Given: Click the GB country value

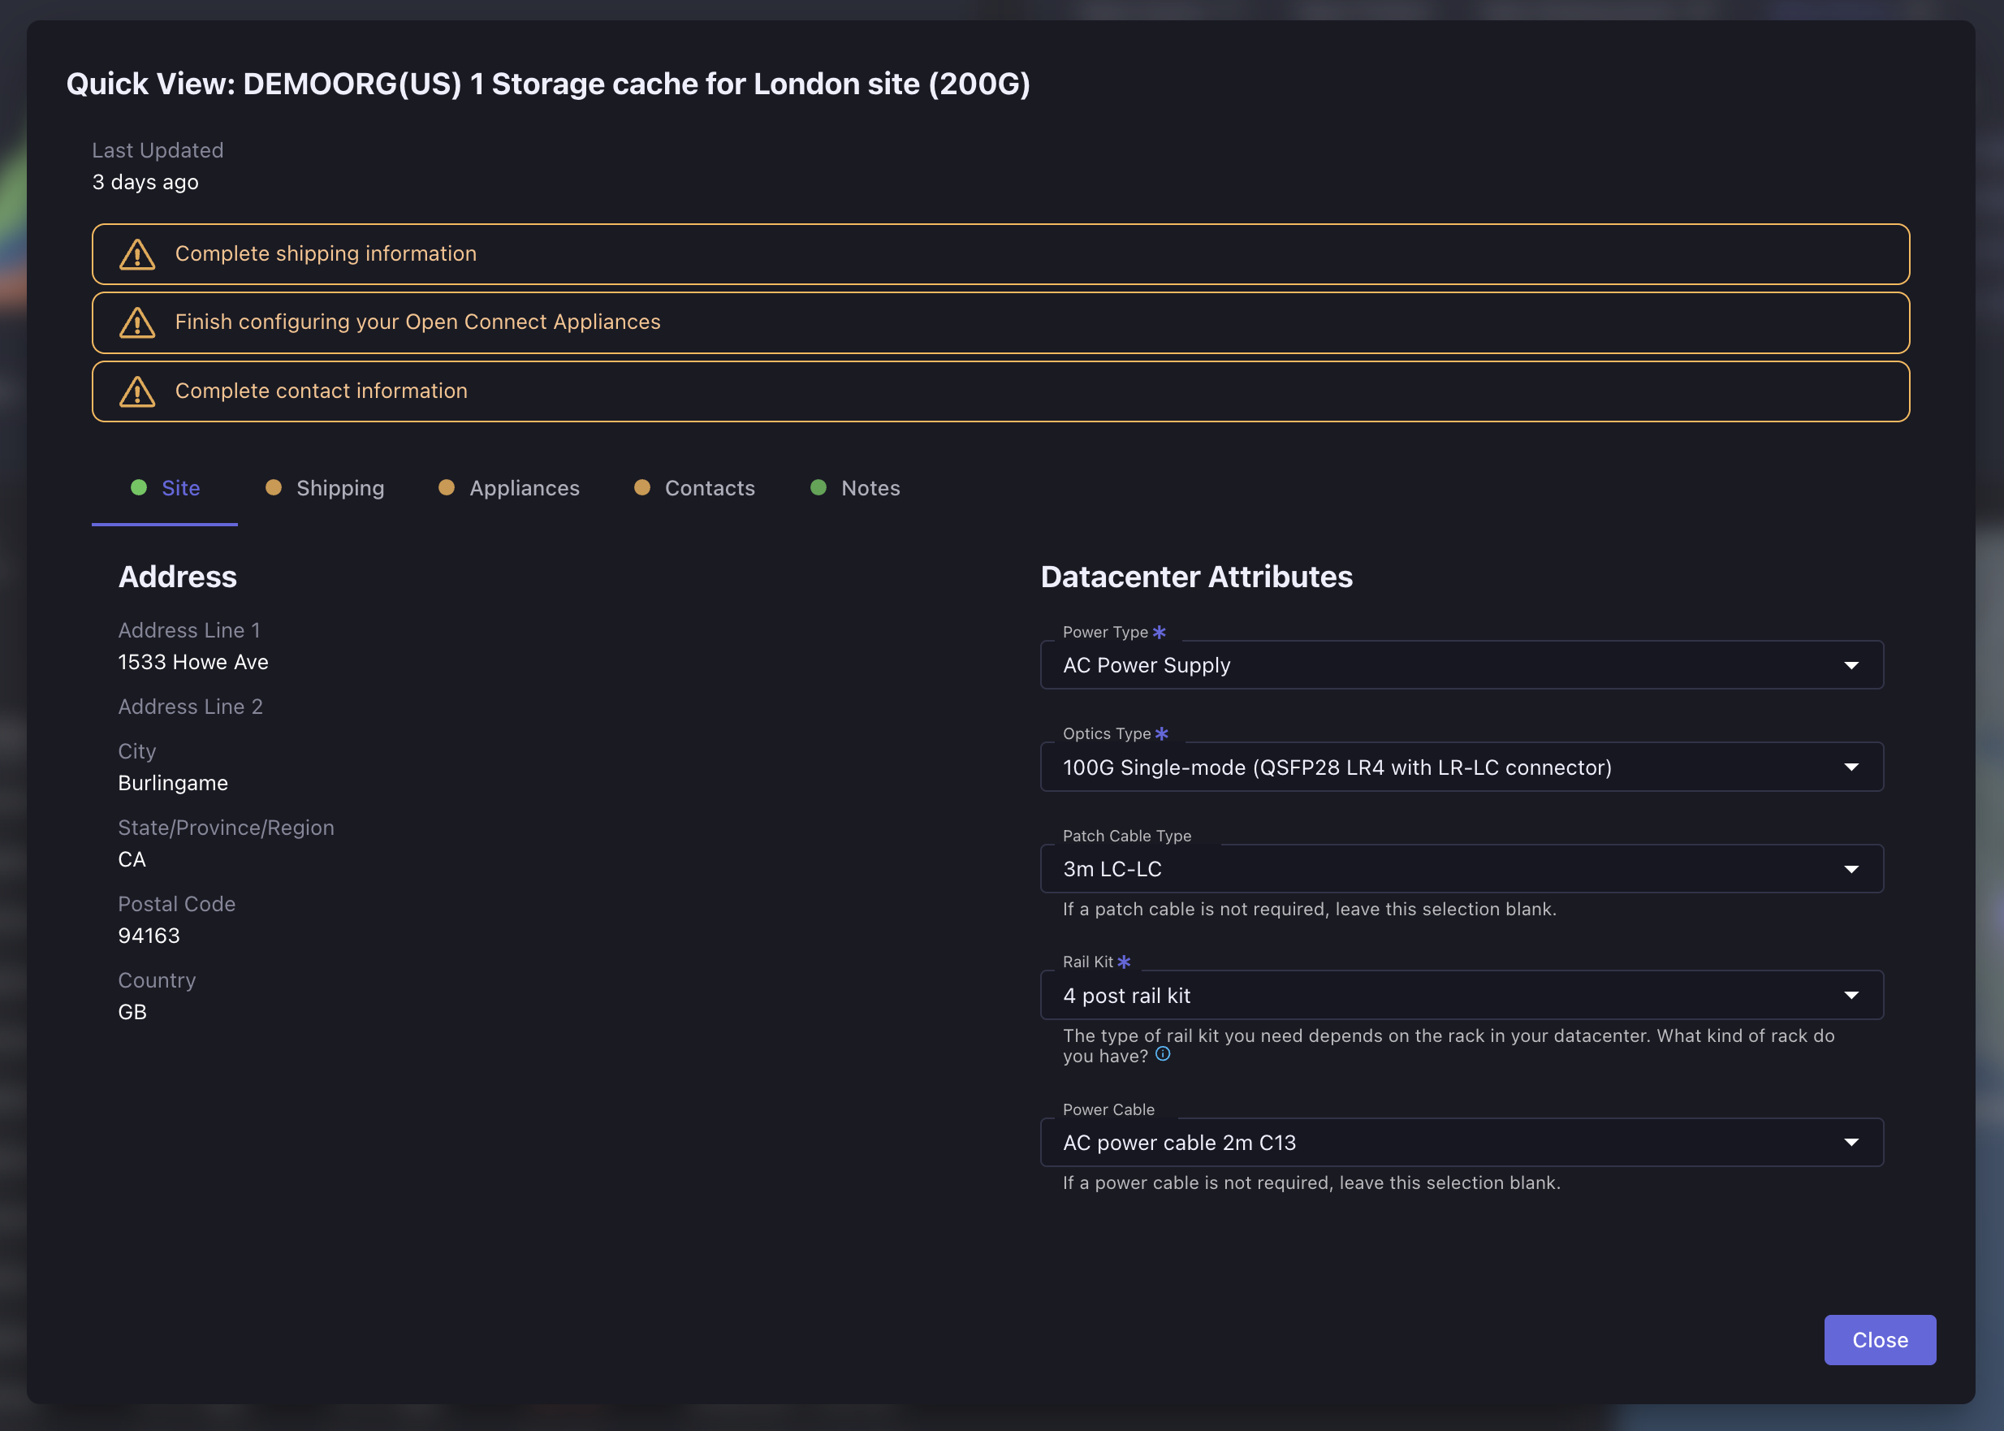Looking at the screenshot, I should point(132,1013).
